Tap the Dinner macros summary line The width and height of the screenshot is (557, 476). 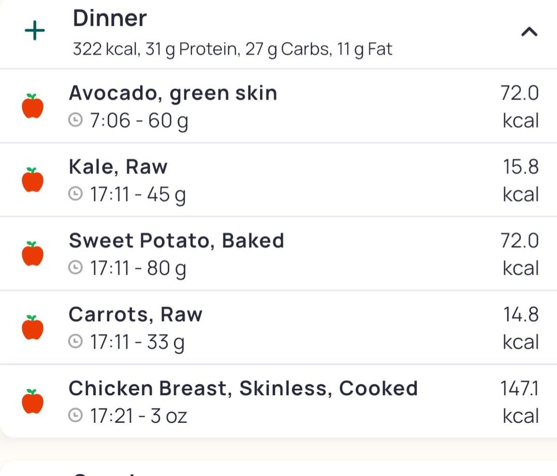click(233, 50)
